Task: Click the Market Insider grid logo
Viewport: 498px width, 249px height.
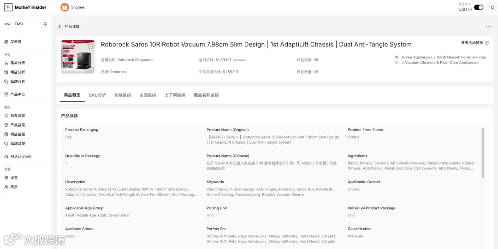Action: (8, 7)
